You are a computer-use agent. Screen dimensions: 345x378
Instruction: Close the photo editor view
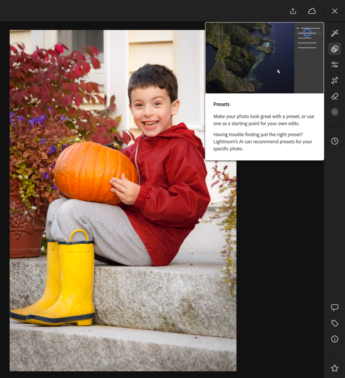point(334,11)
